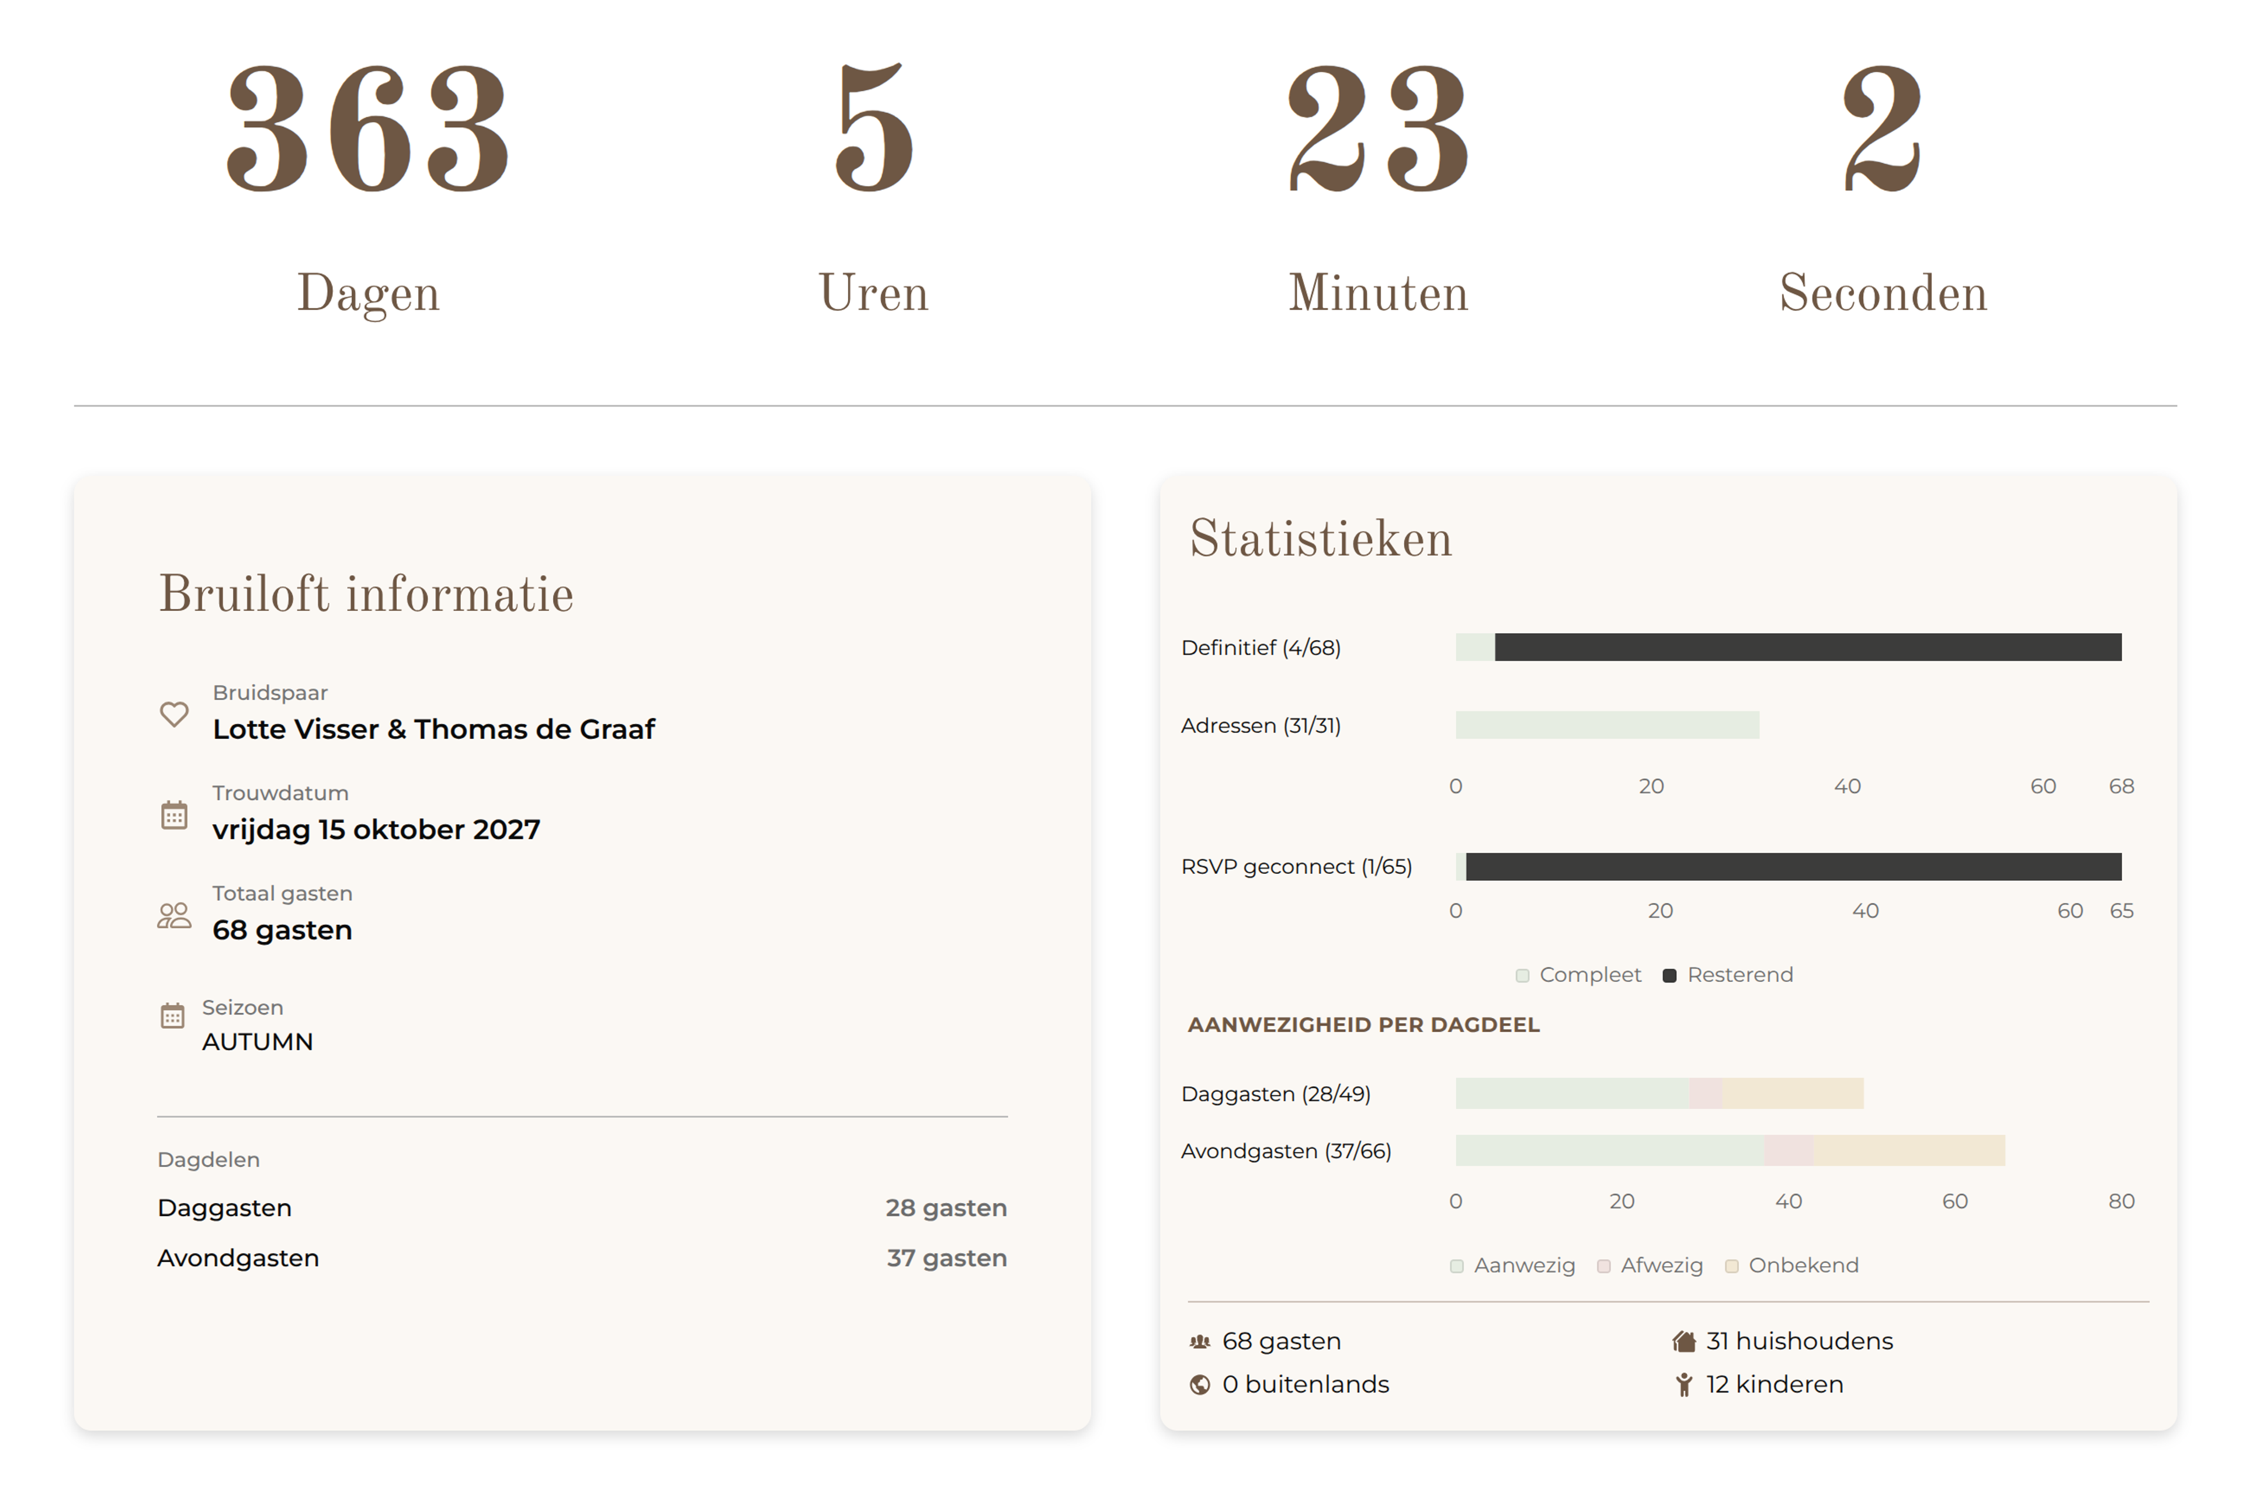Click the heart icon beside Bruidspaar

[174, 714]
